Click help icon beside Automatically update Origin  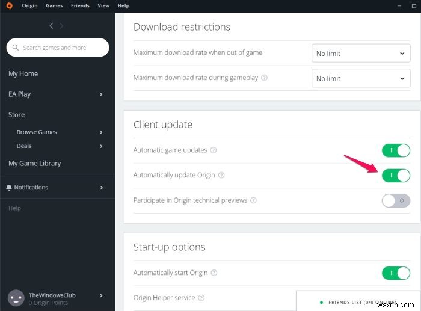221,175
